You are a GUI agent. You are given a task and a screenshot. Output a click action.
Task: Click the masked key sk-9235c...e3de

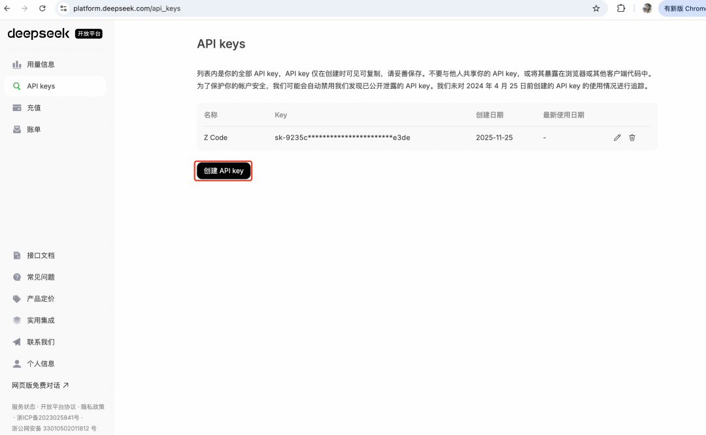point(342,138)
